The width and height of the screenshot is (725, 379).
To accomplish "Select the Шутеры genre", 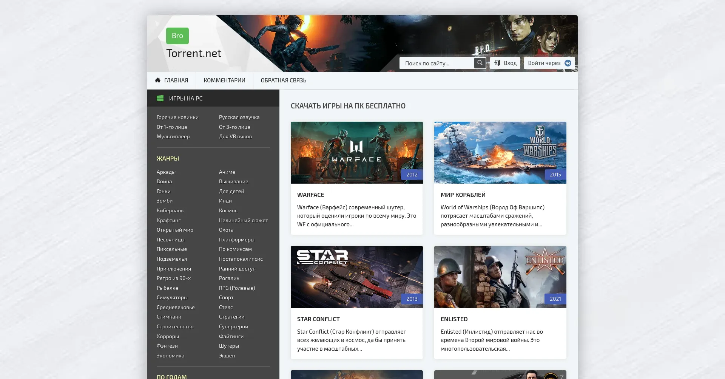I will pos(229,346).
